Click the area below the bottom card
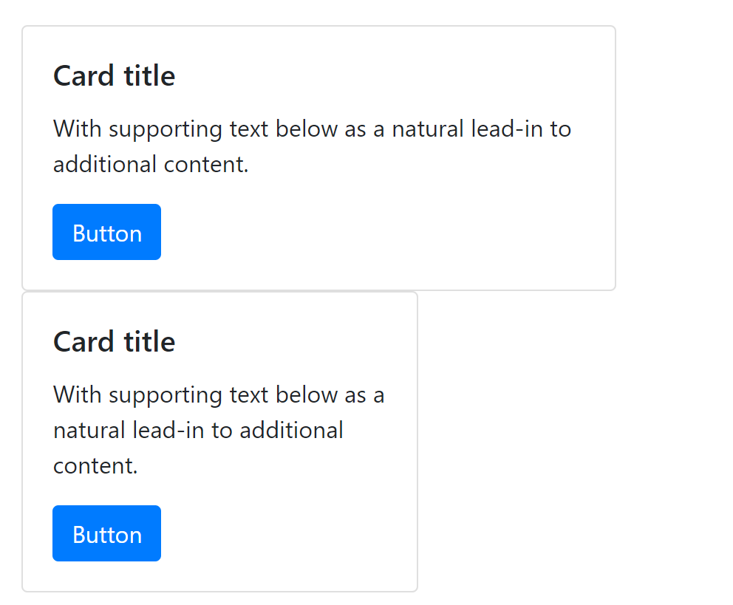 222,600
